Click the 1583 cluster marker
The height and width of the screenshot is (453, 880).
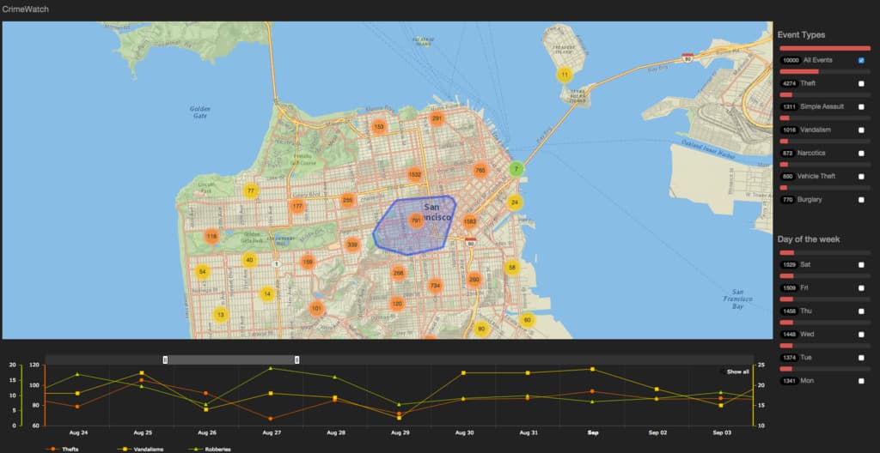tap(470, 221)
